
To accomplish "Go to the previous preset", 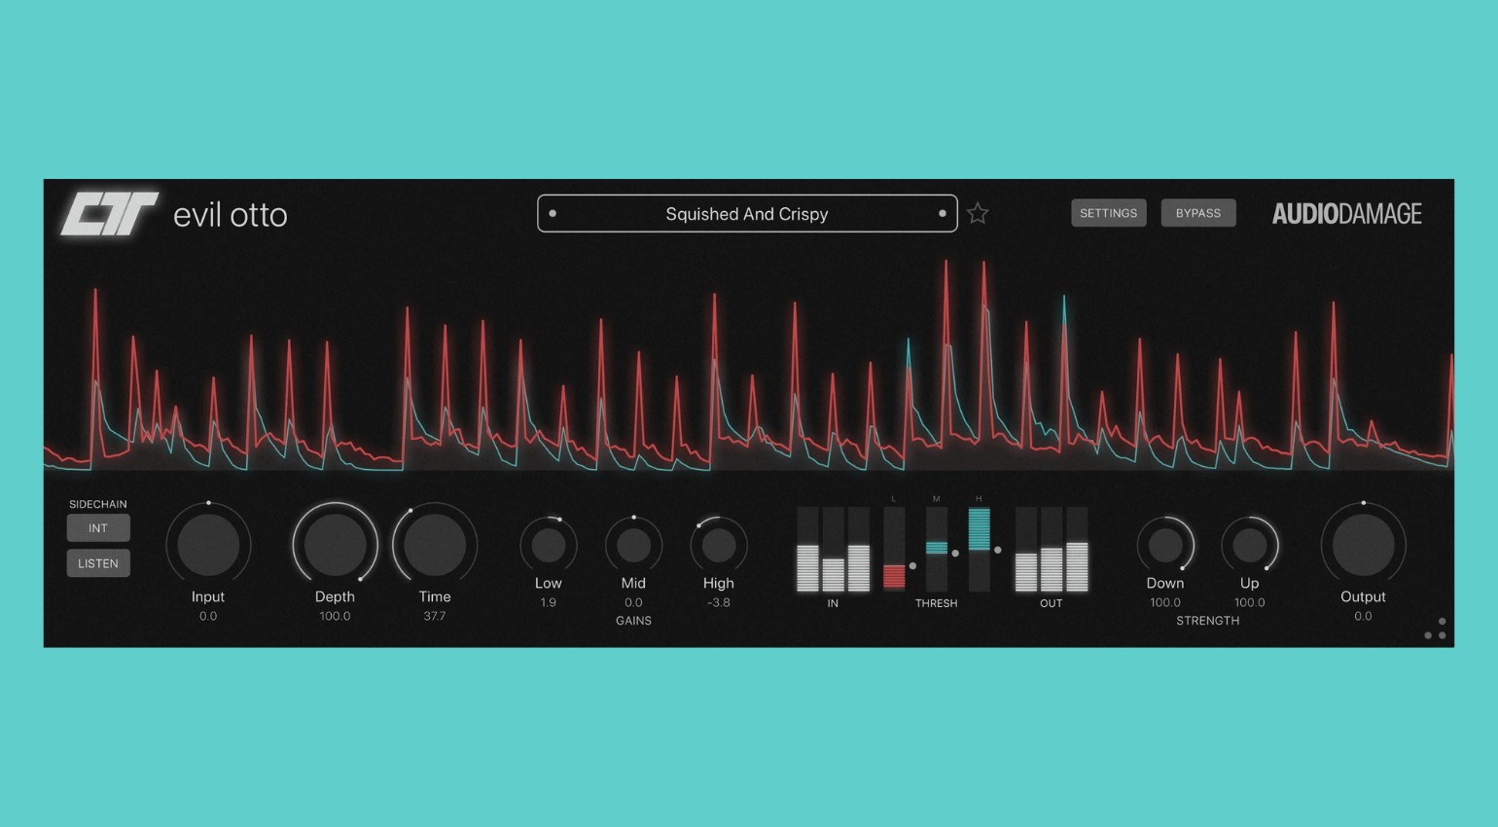I will pyautogui.click(x=553, y=213).
